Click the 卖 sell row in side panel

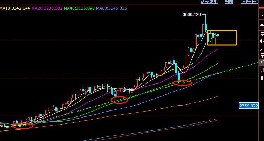262,14
